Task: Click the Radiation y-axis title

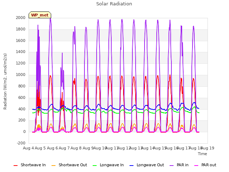Action: tap(5, 81)
